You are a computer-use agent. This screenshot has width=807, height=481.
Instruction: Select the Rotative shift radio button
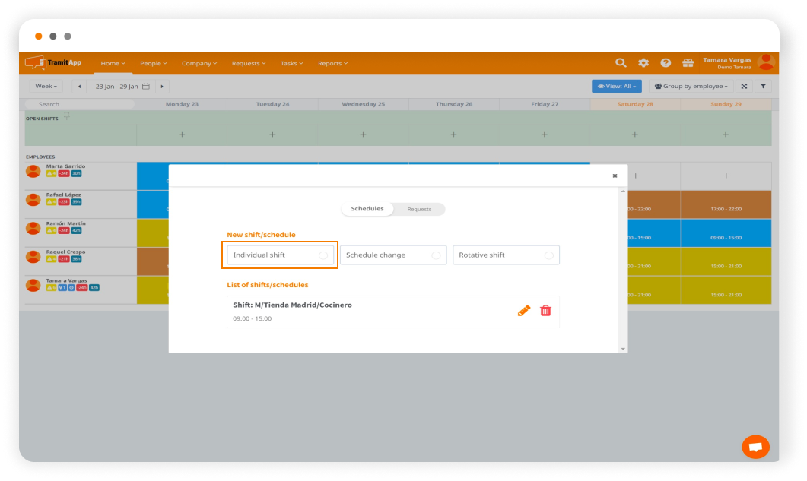pos(551,255)
